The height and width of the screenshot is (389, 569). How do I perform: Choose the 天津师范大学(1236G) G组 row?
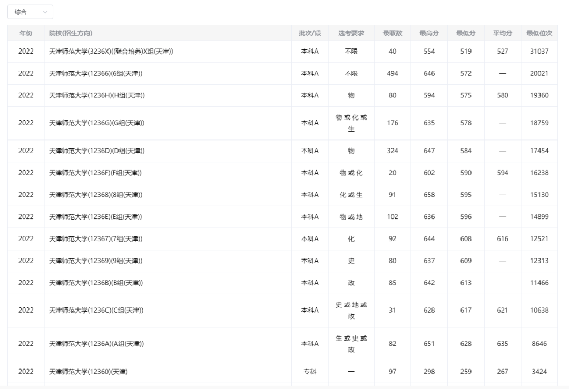point(96,123)
